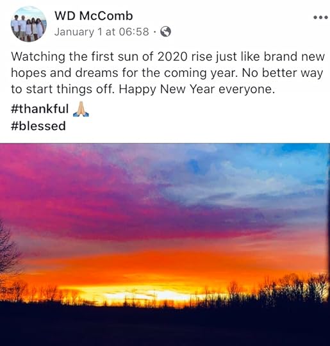Click the post text about first sun

168,73
